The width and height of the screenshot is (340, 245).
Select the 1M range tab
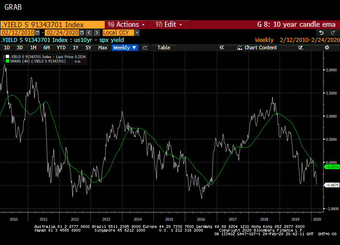(33, 48)
